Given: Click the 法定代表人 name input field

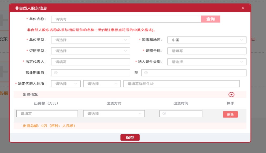Looking at the screenshot, I should (90, 62).
